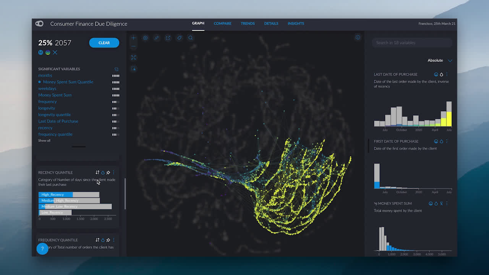Switch to the GRAPH tab
Viewport: 489px width, 275px height.
point(198,23)
